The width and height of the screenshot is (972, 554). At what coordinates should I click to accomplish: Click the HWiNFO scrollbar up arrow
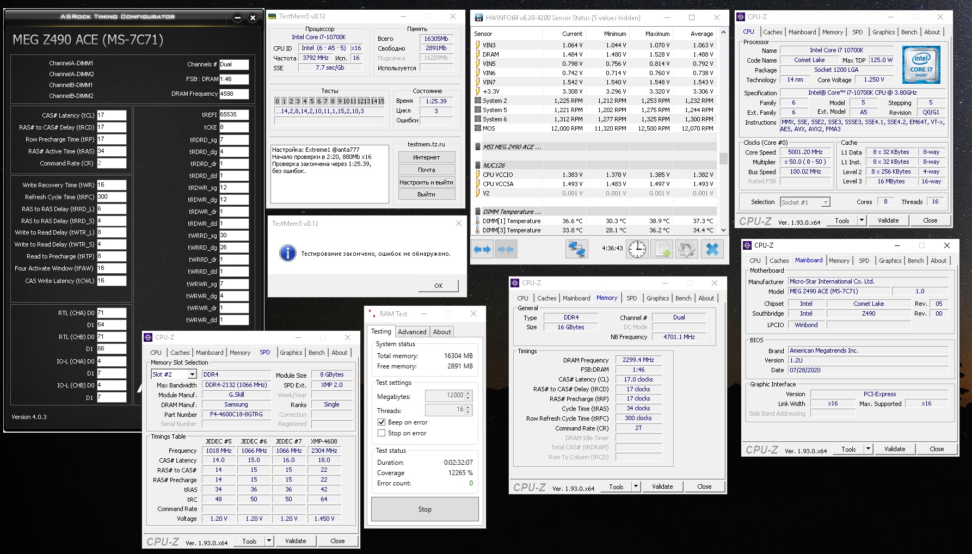(x=723, y=33)
